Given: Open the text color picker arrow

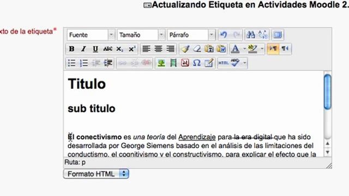Looking at the screenshot, I should pos(244,49).
